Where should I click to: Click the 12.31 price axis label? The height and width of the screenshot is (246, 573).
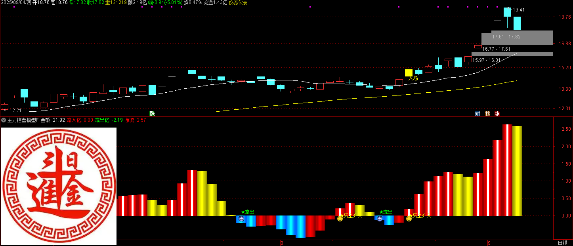click(564, 108)
